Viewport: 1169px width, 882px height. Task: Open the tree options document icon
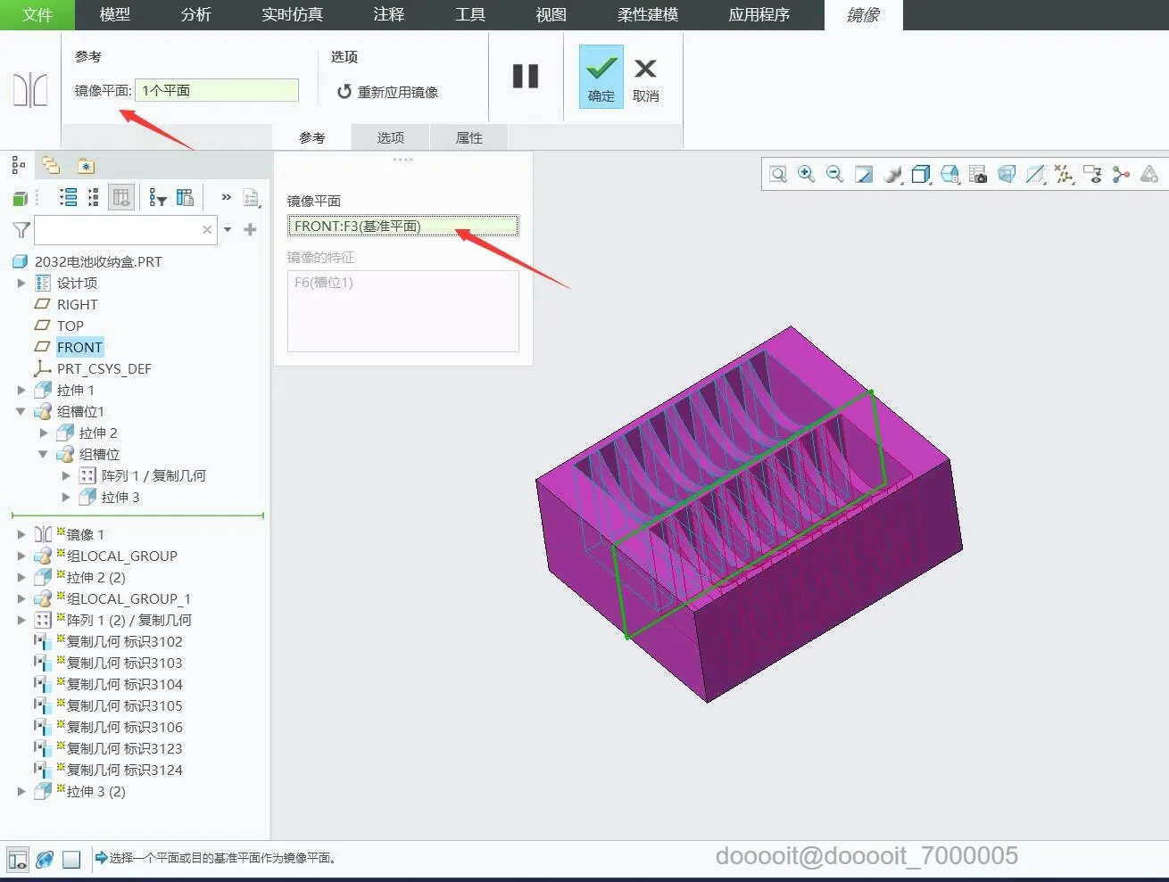coord(252,198)
